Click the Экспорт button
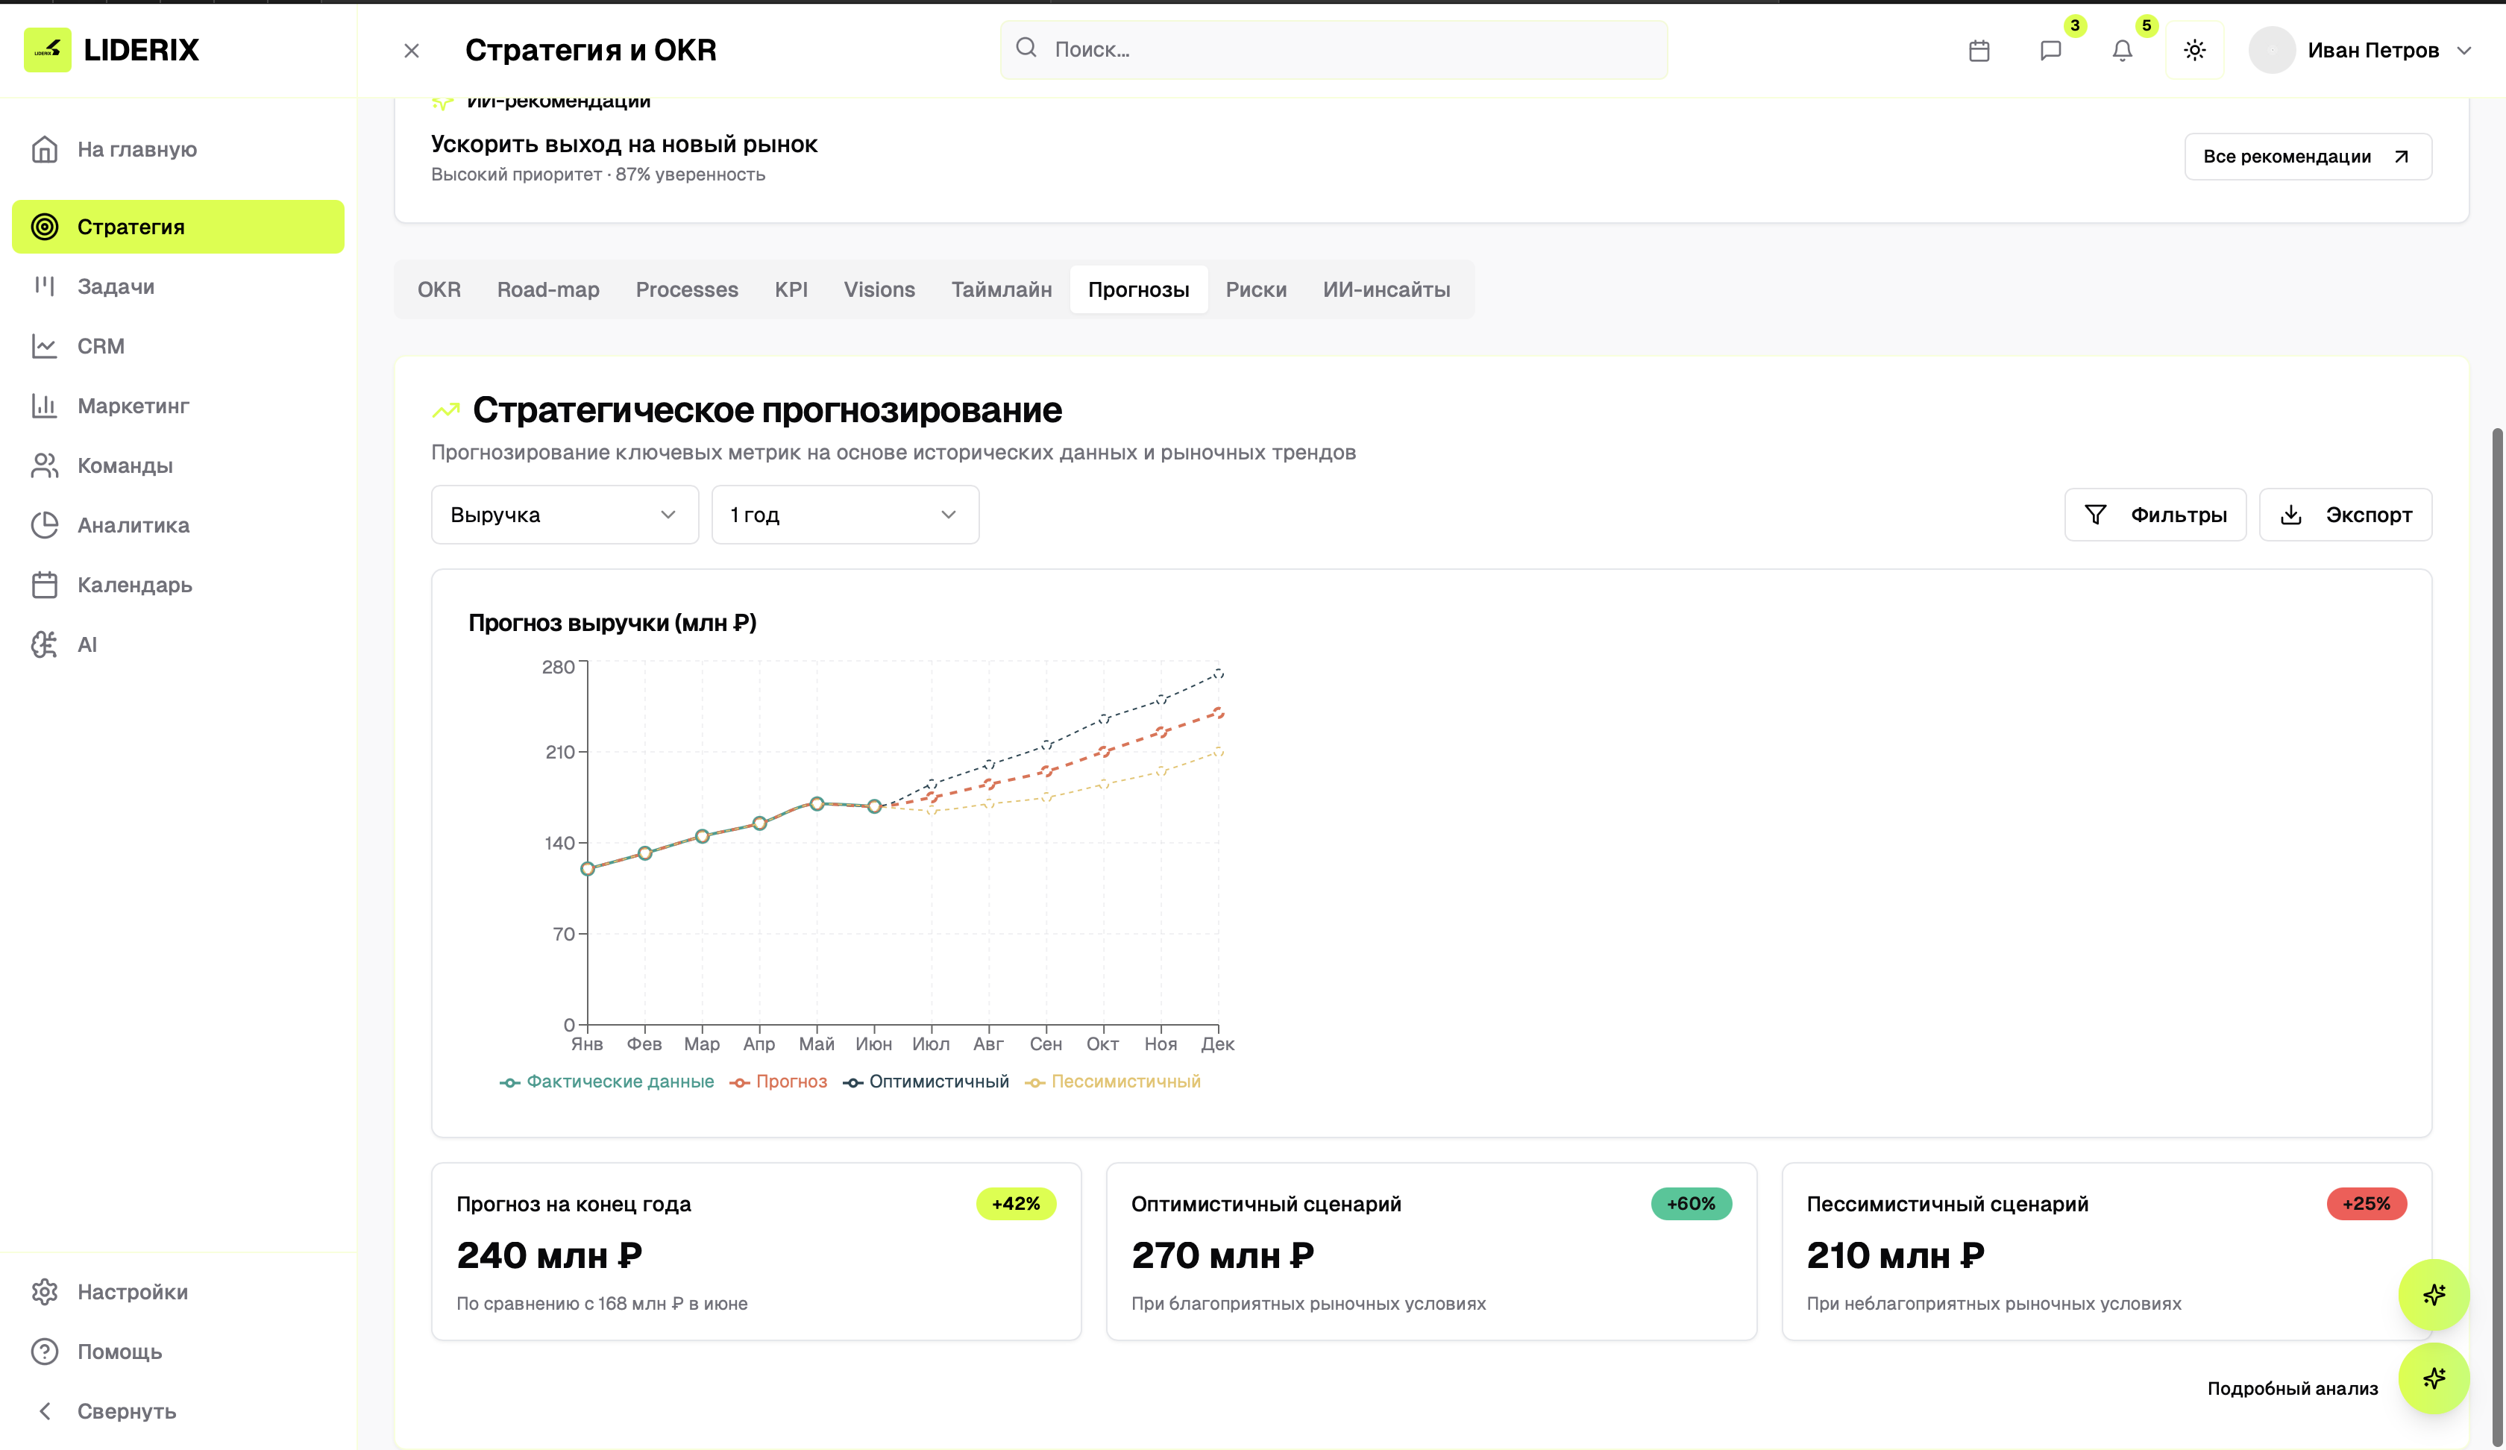Image resolution: width=2506 pixels, height=1450 pixels. 2345,514
